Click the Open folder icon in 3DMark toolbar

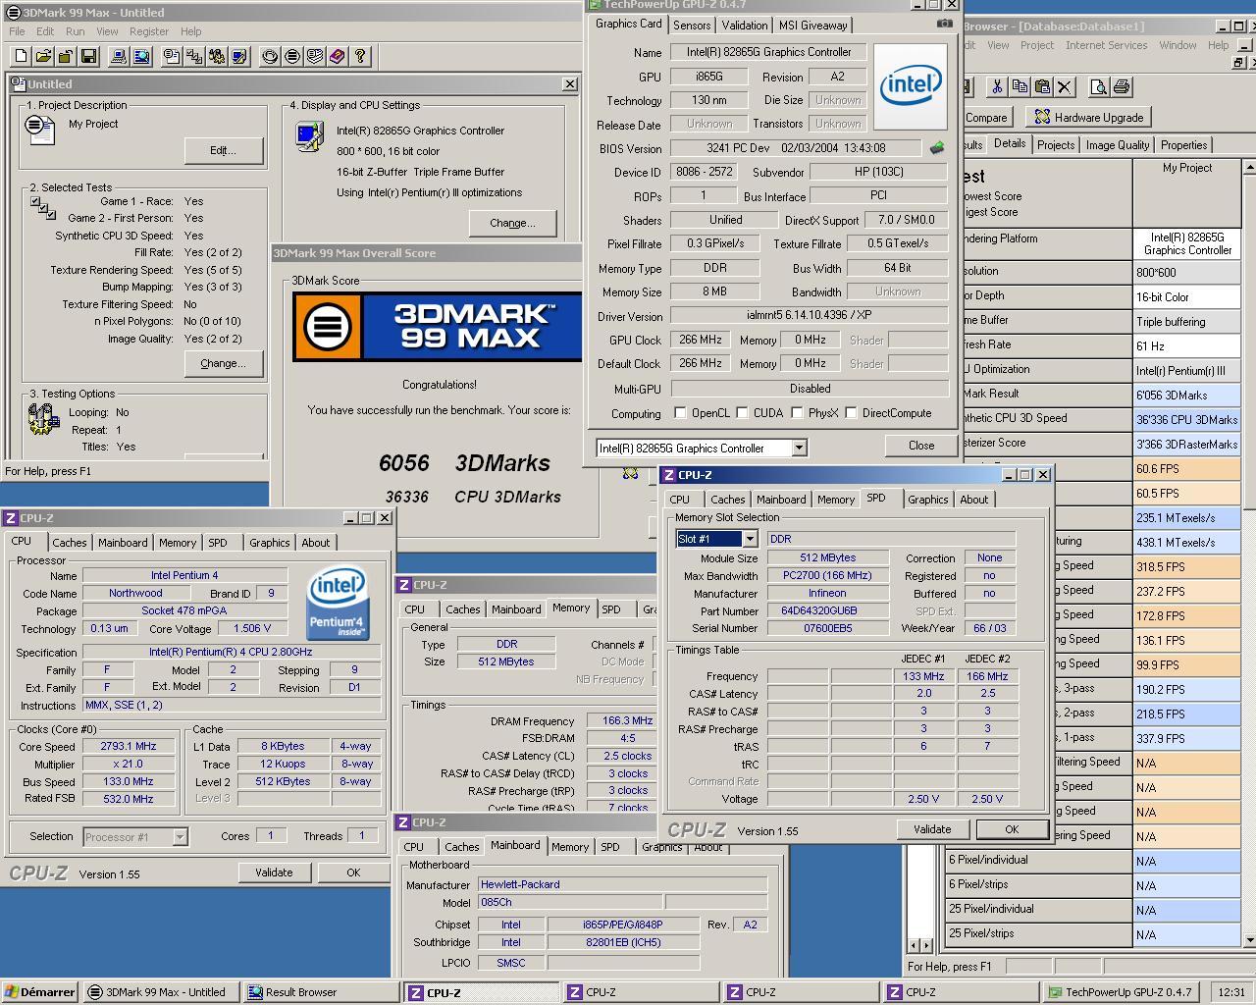44,57
